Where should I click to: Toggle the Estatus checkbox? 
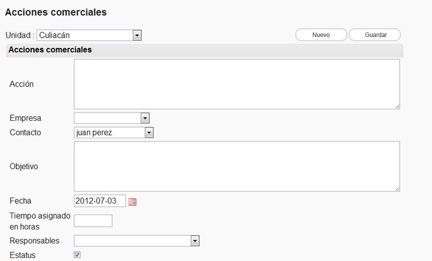(x=77, y=255)
